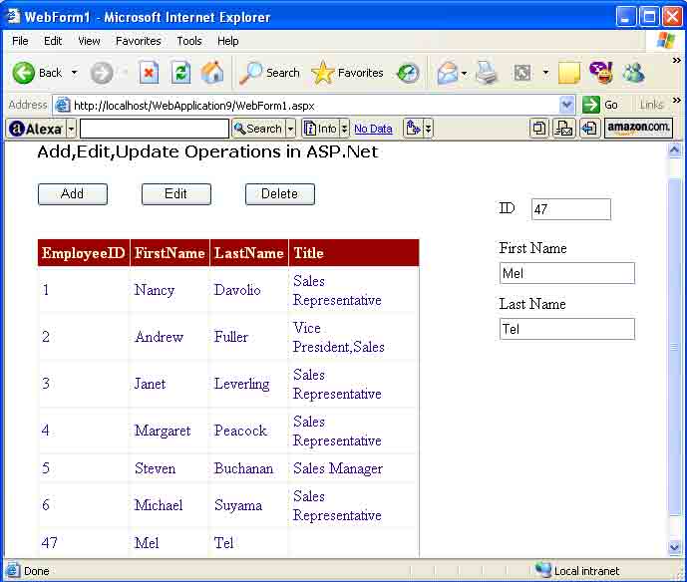Click the Add button
The height and width of the screenshot is (582, 687).
coord(73,194)
